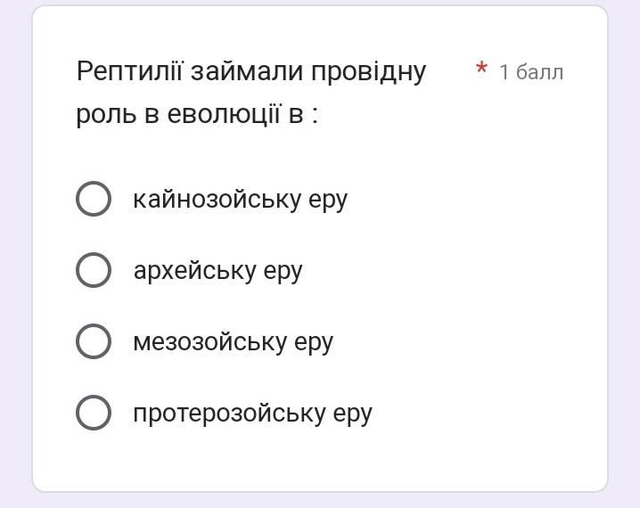Mark the протерозойську еру radio circle
The width and height of the screenshot is (640, 508).
click(94, 413)
